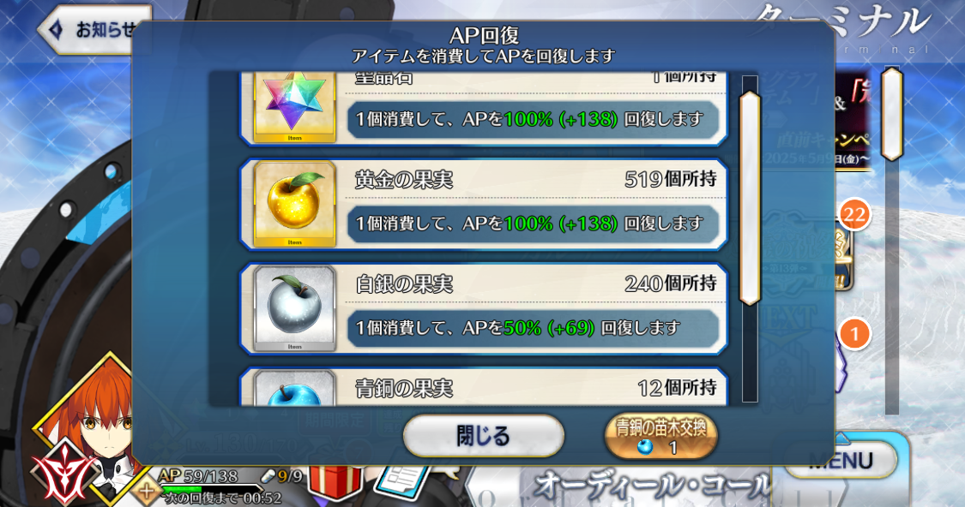This screenshot has height=507, width=965.
Task: Click the plus icon beside AP gauge
Action: click(x=147, y=492)
